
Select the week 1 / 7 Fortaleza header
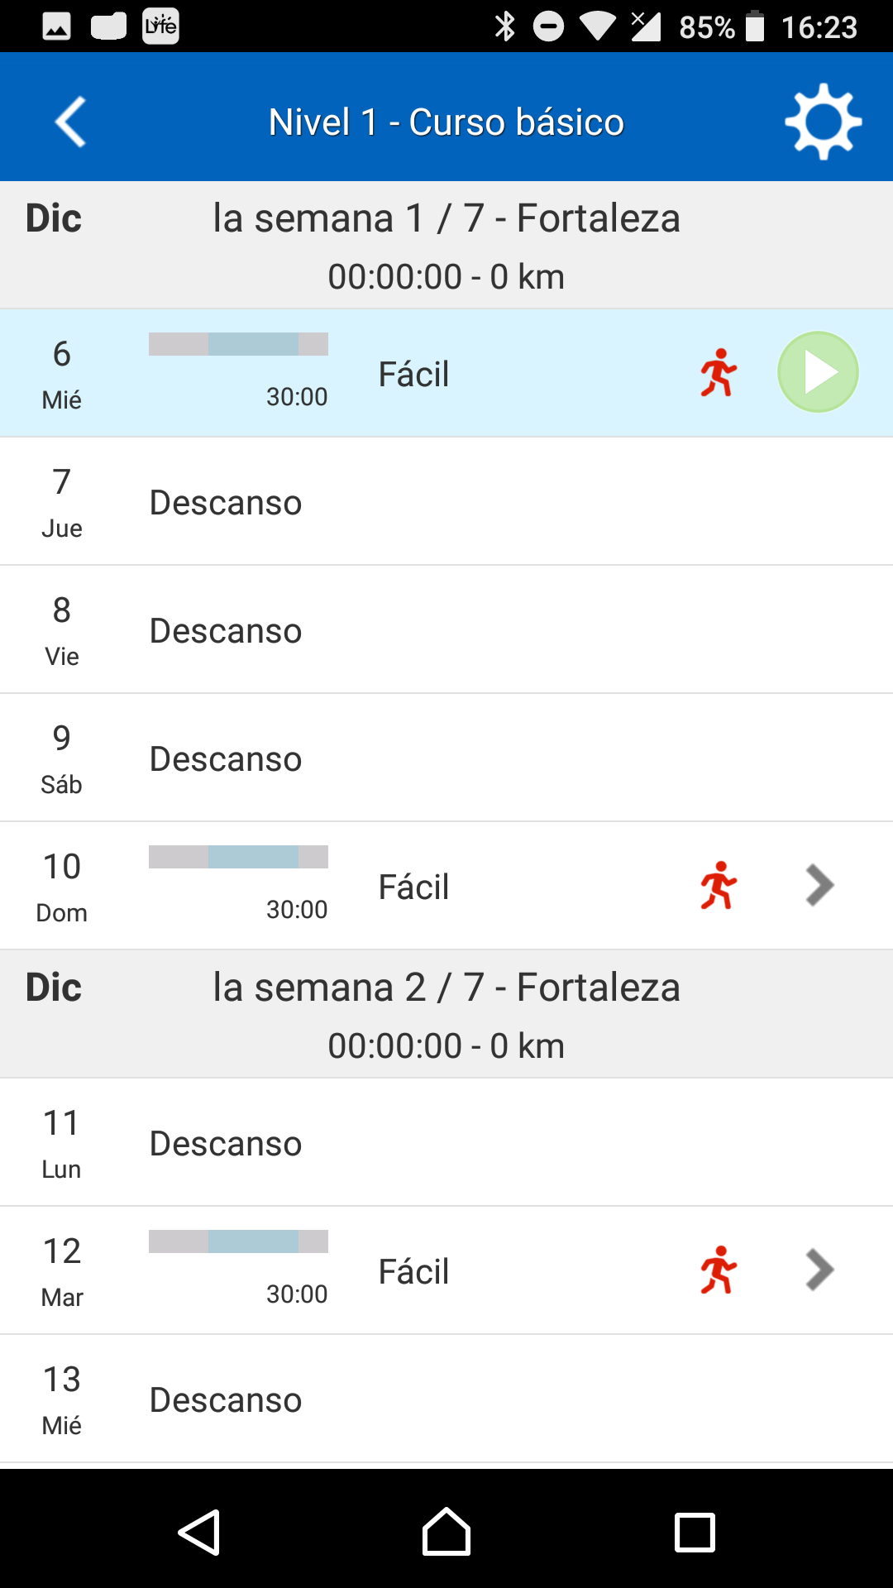click(446, 245)
